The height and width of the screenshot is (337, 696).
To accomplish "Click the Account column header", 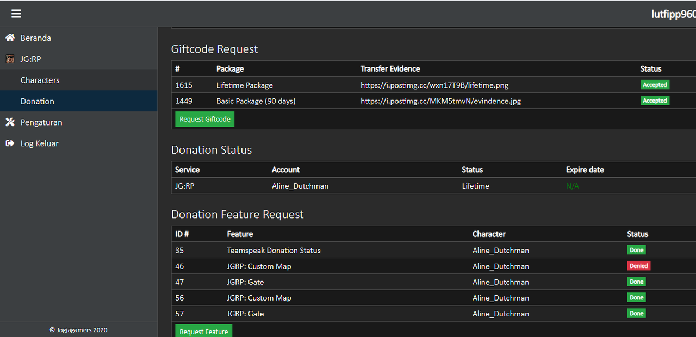I will (286, 170).
